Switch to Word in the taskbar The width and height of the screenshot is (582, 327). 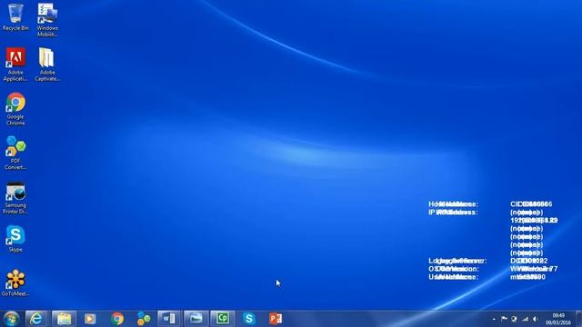coord(169,319)
